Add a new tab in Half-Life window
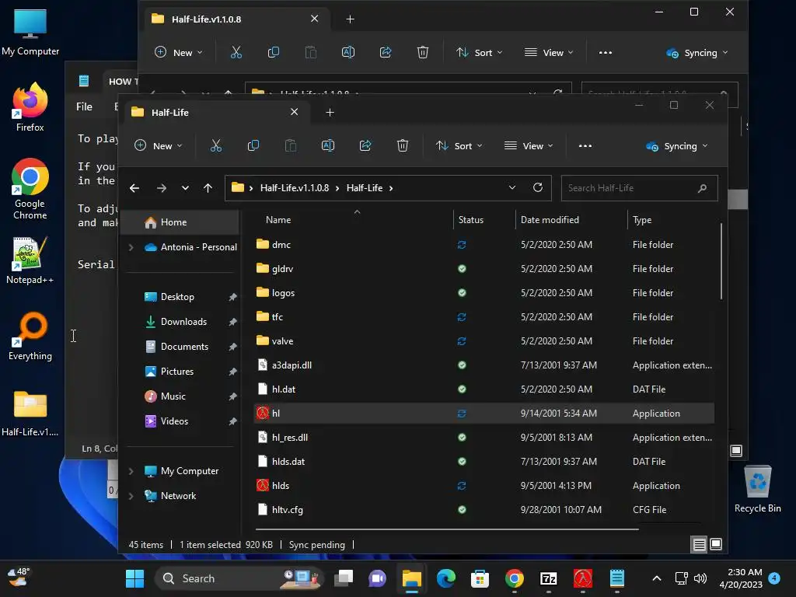Screen dimensions: 796x597 [330, 112]
